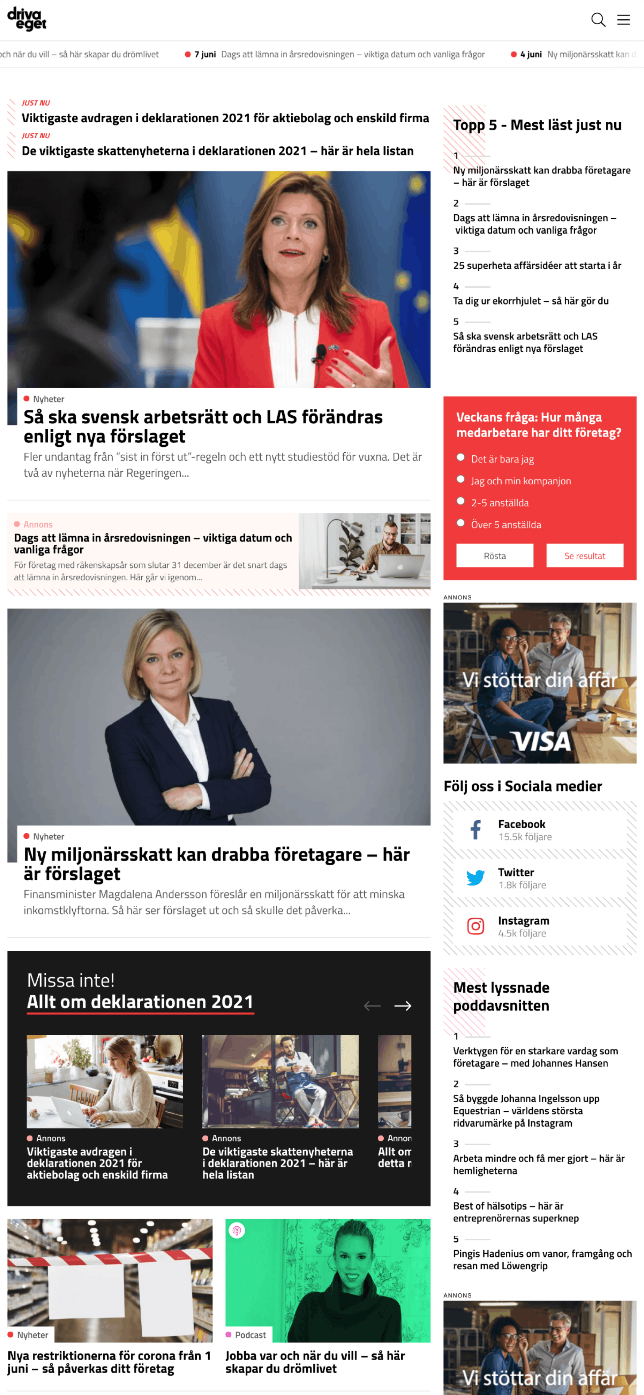This screenshot has height=1395, width=644.
Task: Open Visa 'Vi stöttar din affär' ad
Action: (539, 683)
